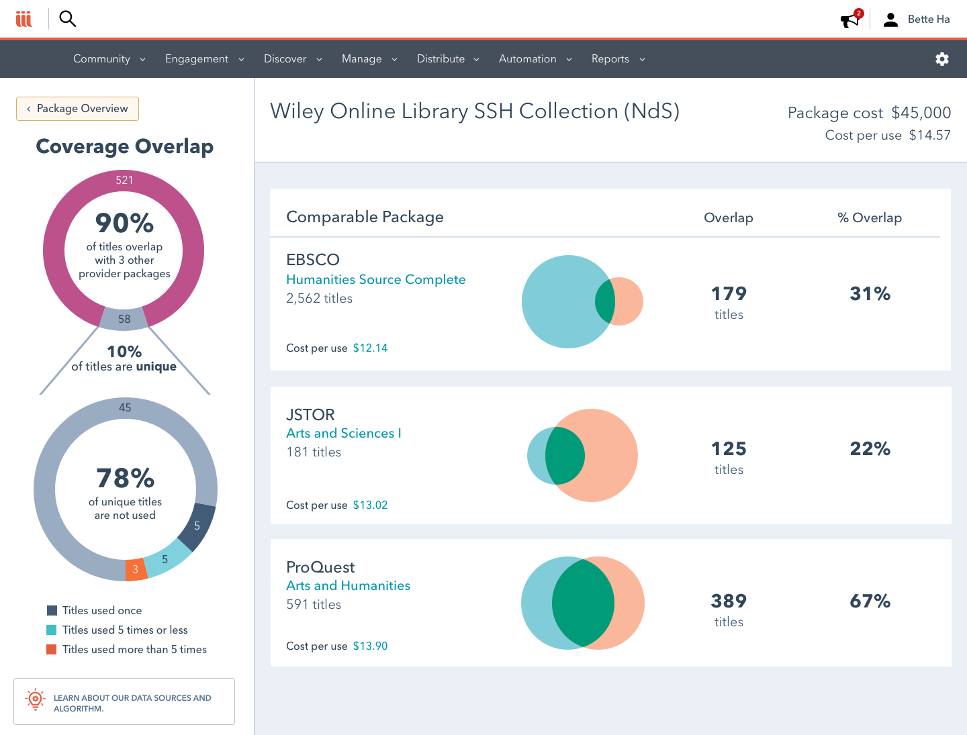Image resolution: width=967 pixels, height=735 pixels.
Task: Click Package cost $45,000 text
Action: pyautogui.click(x=869, y=113)
